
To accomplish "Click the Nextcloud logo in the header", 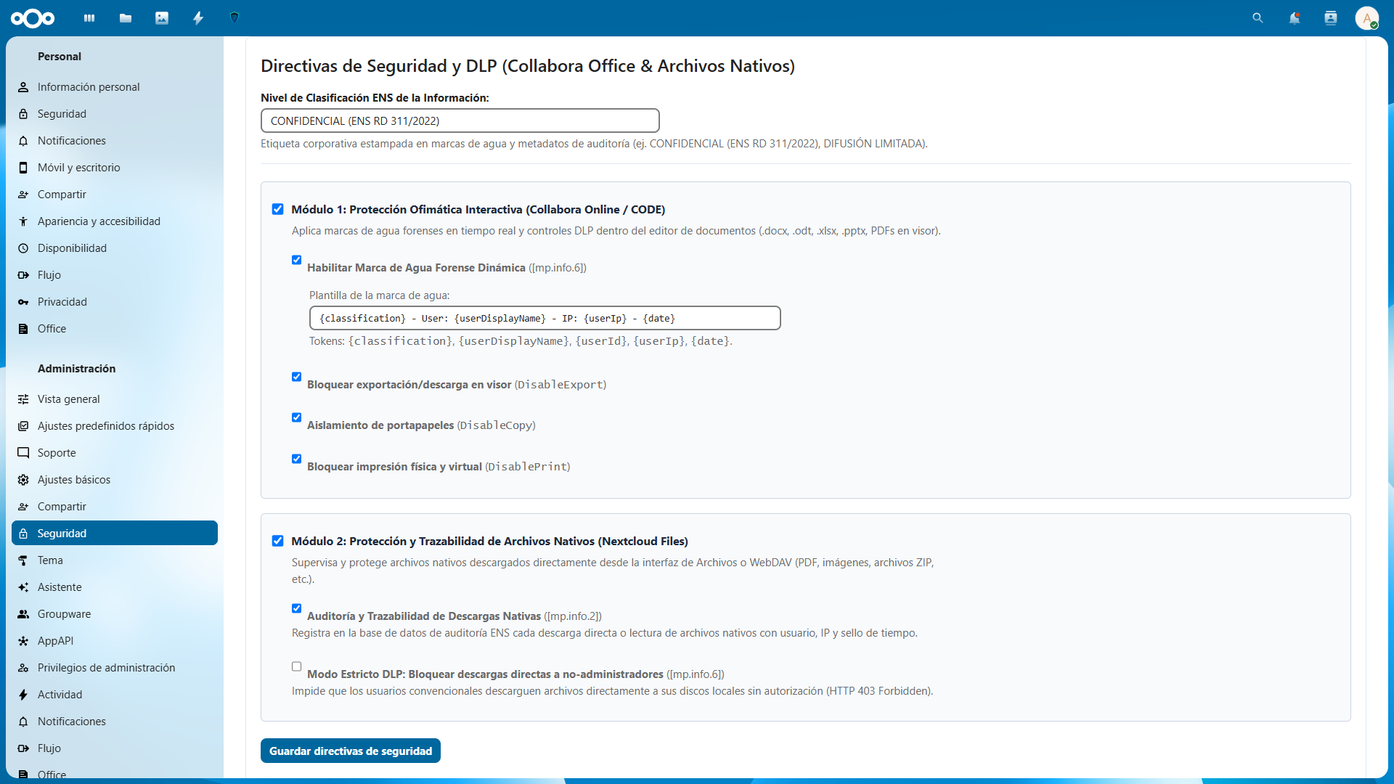I will 33,18.
